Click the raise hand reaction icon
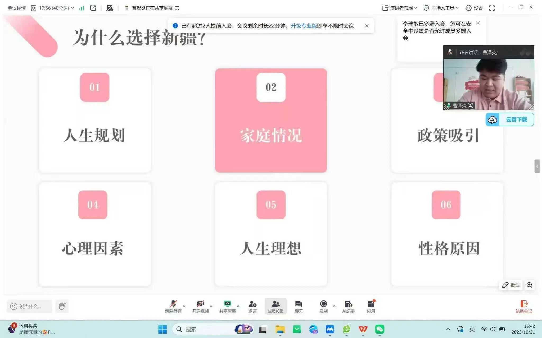Viewport: 542px width, 338px height. tap(62, 306)
